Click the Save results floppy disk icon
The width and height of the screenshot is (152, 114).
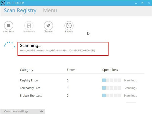[x=29, y=25]
